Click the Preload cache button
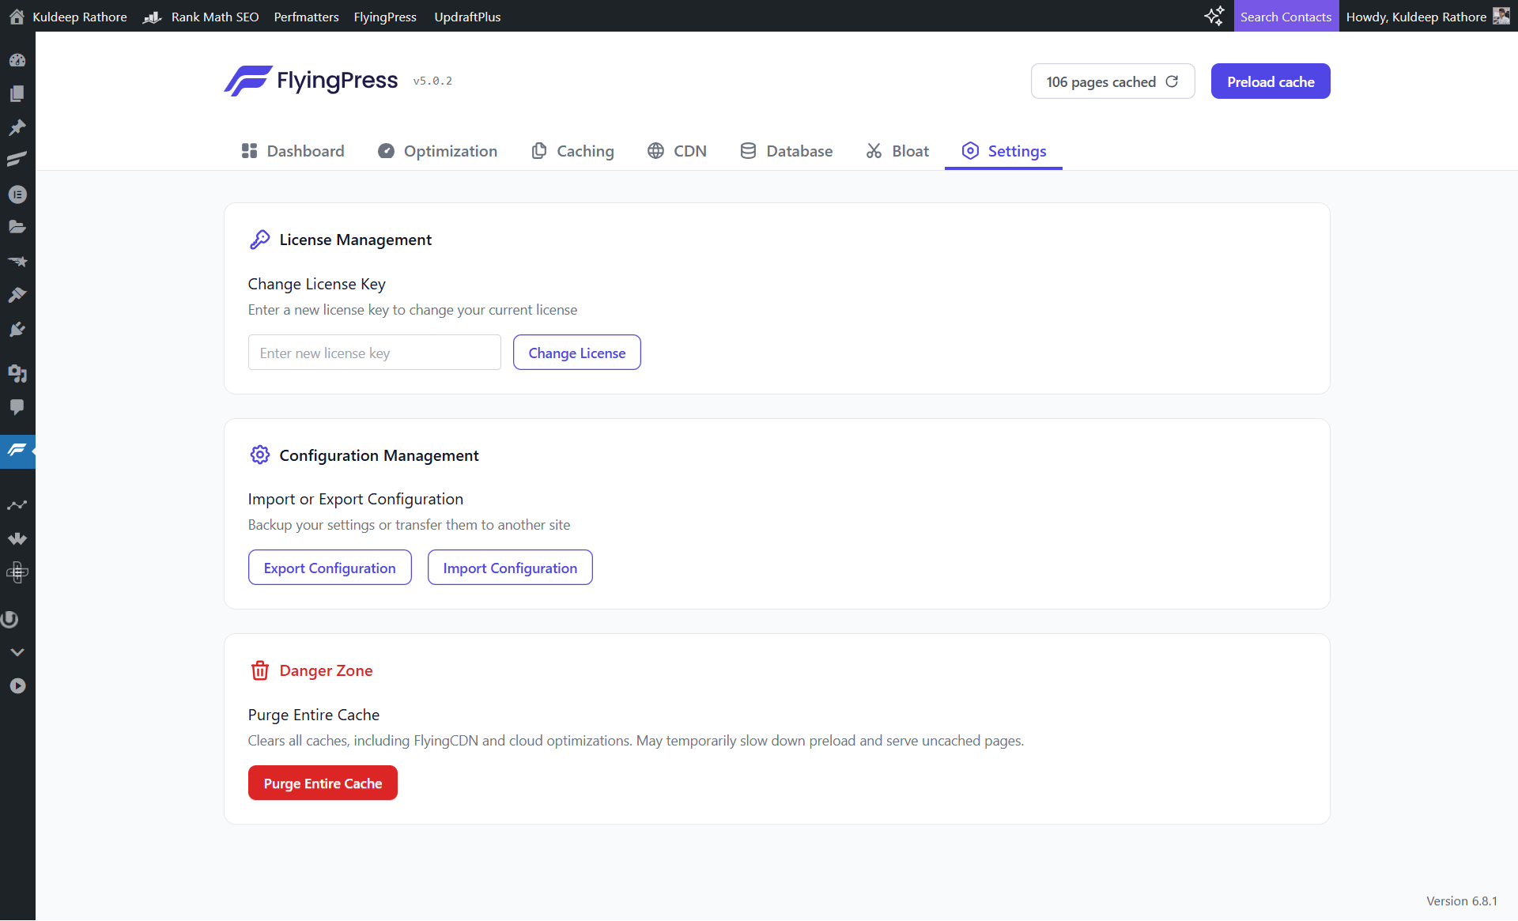 [x=1271, y=81]
